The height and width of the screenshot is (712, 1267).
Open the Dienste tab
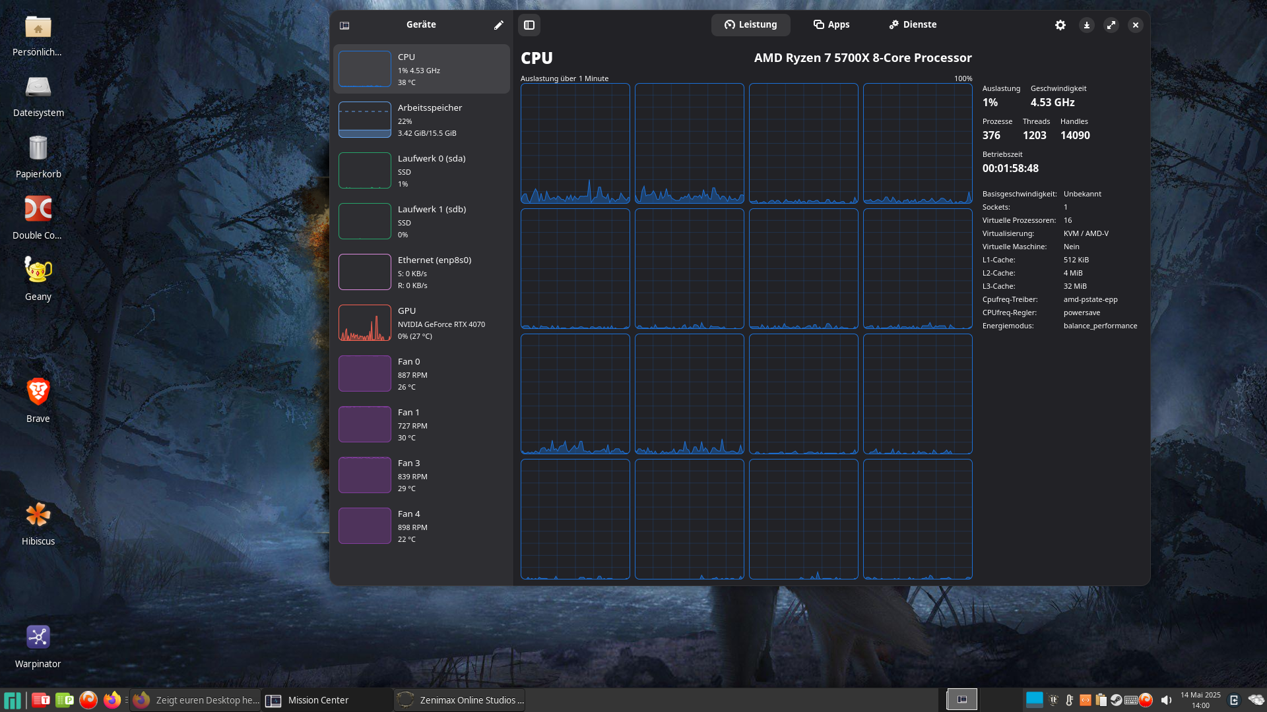(912, 24)
